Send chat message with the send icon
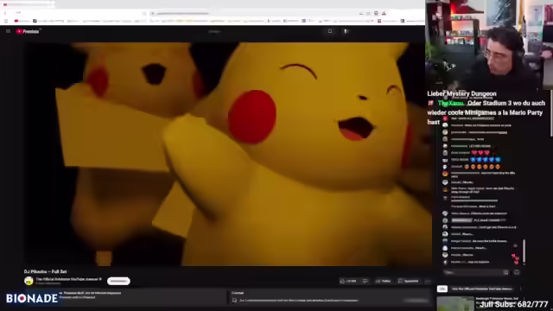 click(517, 272)
